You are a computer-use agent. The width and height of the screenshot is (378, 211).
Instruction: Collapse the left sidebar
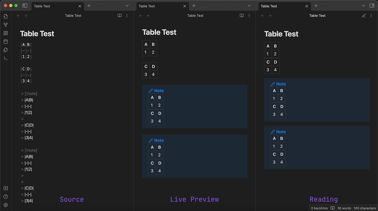coord(25,5)
